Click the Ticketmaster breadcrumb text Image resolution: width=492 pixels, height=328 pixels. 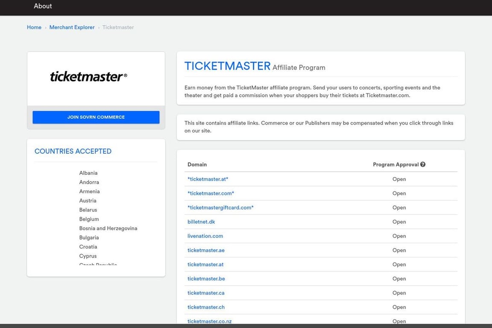pos(118,27)
